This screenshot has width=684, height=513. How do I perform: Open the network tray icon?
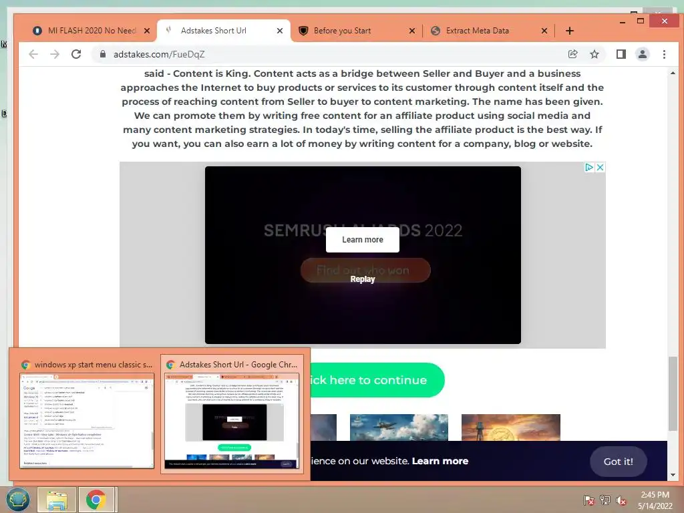[605, 500]
